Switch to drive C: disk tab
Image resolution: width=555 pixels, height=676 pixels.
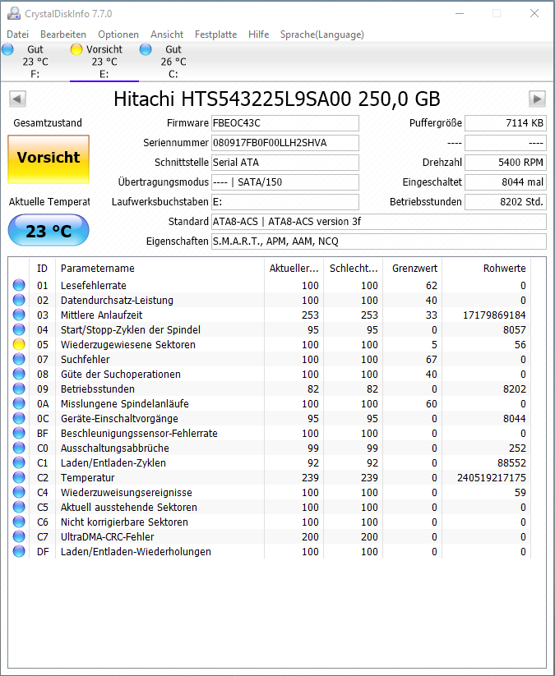point(173,62)
